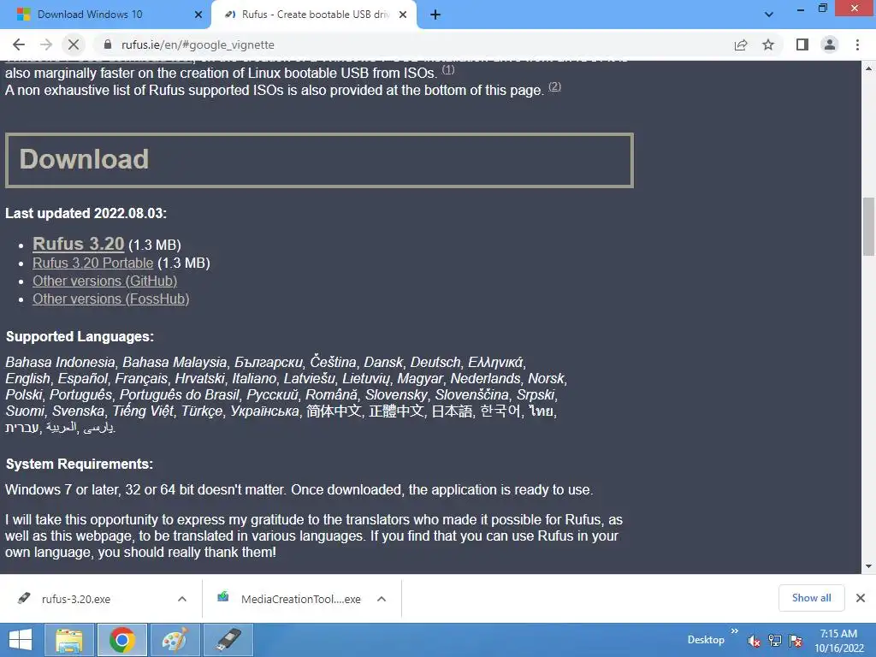Click Supported Languages heading
The height and width of the screenshot is (657, 876).
(x=80, y=336)
